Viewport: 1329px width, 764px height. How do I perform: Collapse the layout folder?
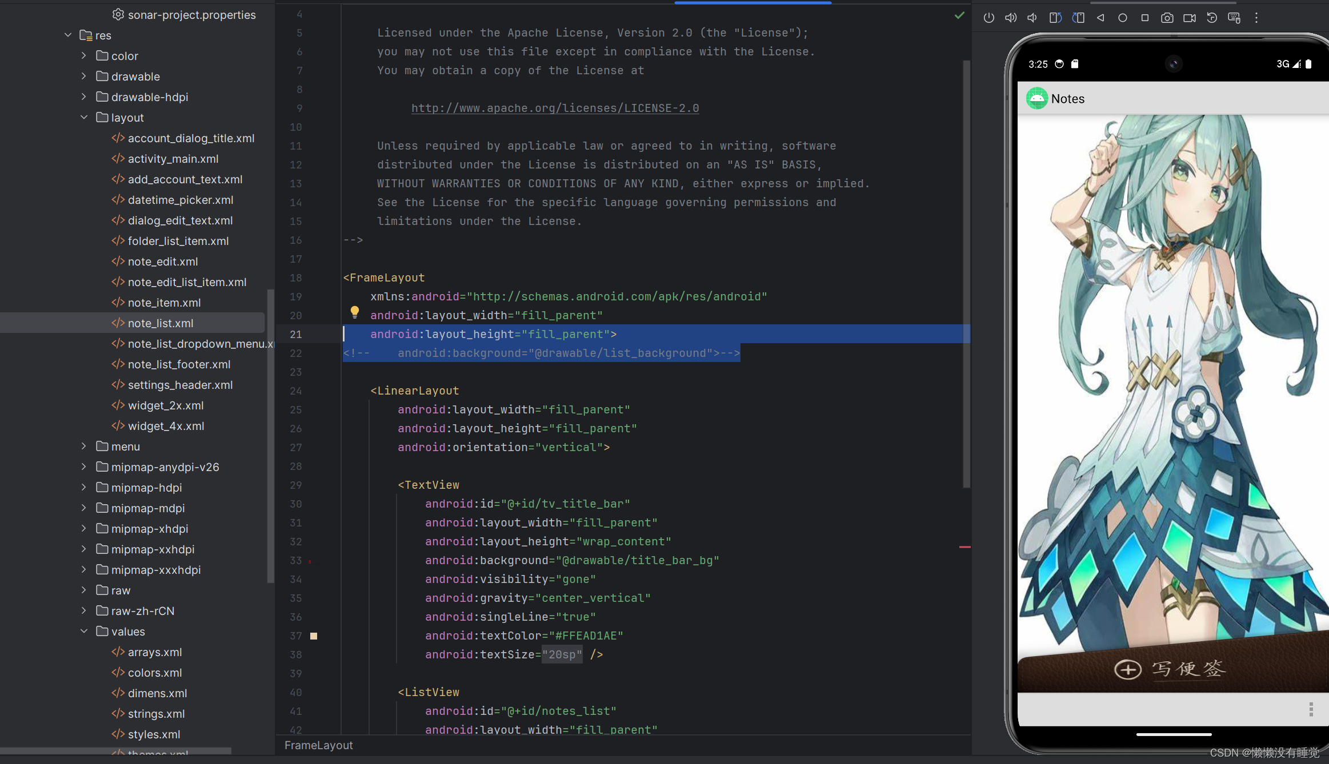84,117
